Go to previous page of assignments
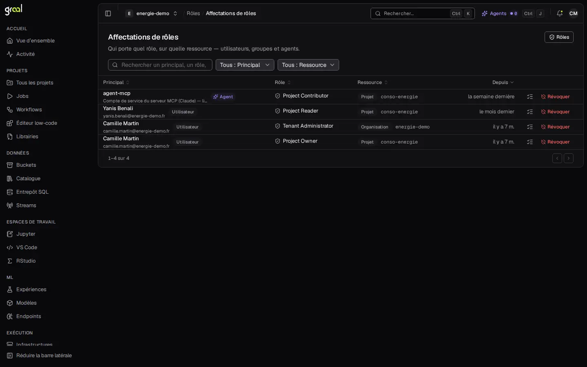The height and width of the screenshot is (367, 587). click(557, 158)
